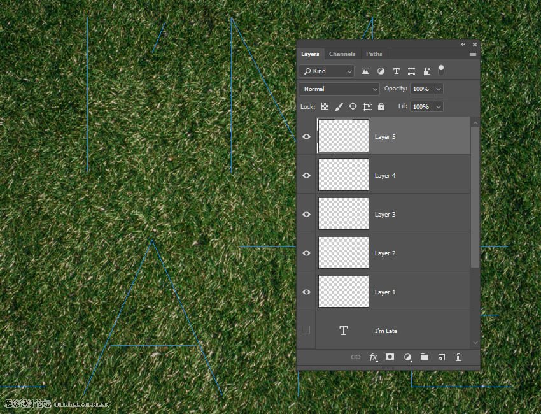The width and height of the screenshot is (541, 414).
Task: Open the Kind filter dropdown
Action: tap(327, 71)
